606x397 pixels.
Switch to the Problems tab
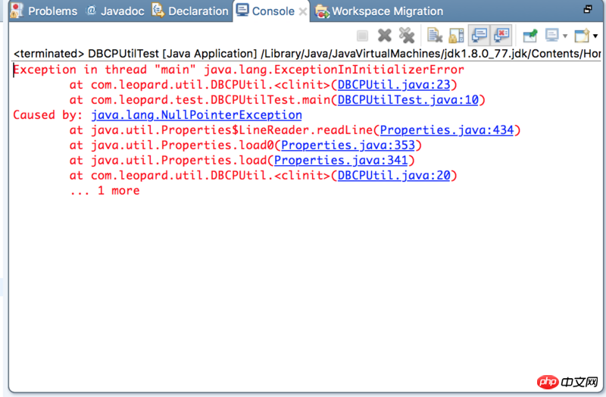tap(43, 11)
